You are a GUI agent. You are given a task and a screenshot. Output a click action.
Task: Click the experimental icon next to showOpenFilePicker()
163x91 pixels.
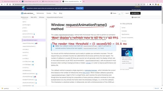tap(36, 80)
